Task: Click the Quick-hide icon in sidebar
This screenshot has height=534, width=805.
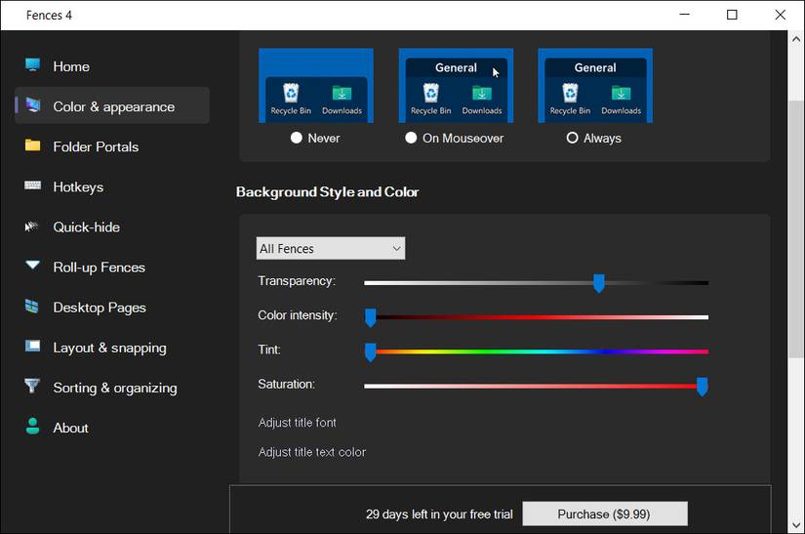Action: click(x=33, y=226)
